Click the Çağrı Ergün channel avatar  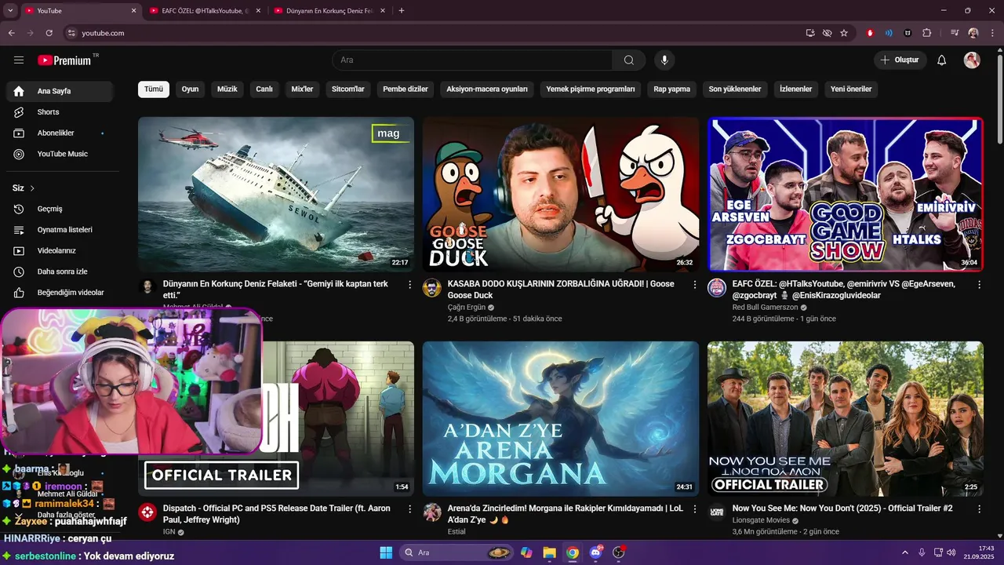pos(432,288)
